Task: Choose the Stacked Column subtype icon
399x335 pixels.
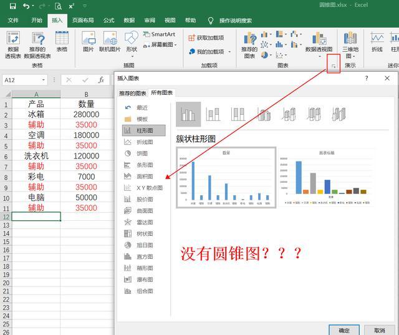Action: click(x=213, y=114)
